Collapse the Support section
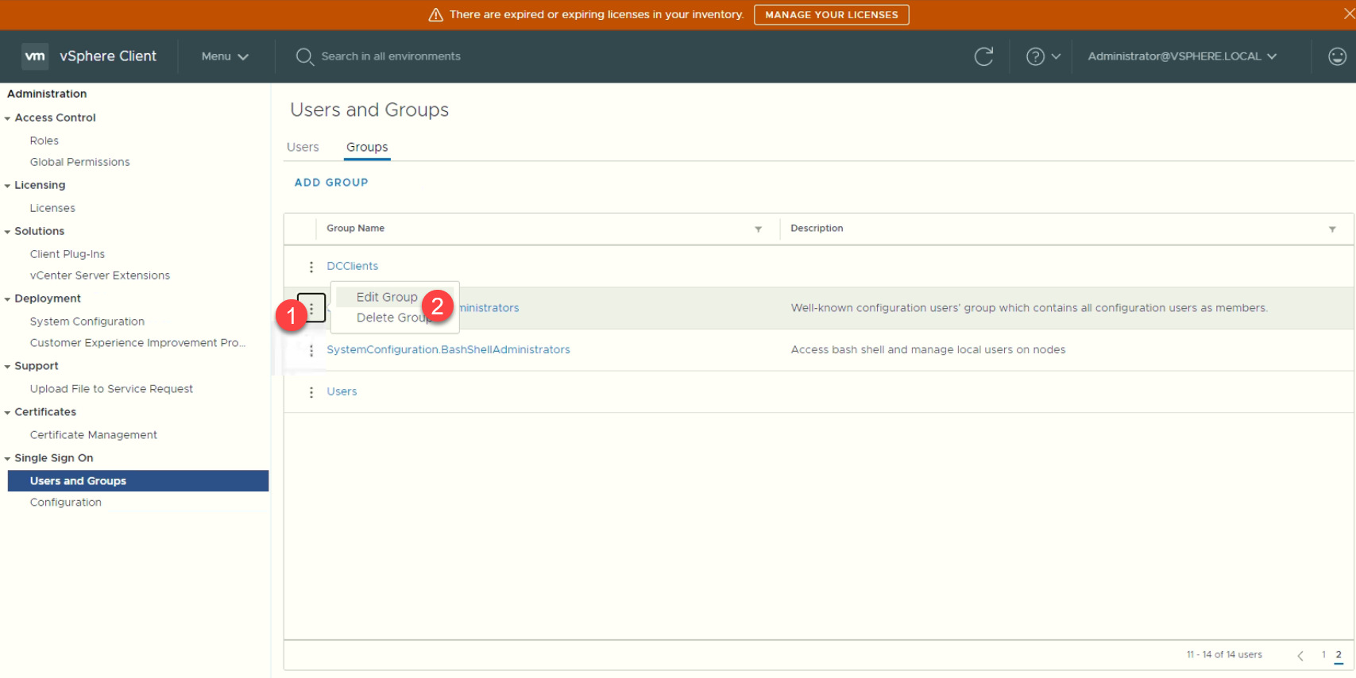The height and width of the screenshot is (678, 1356). point(8,367)
